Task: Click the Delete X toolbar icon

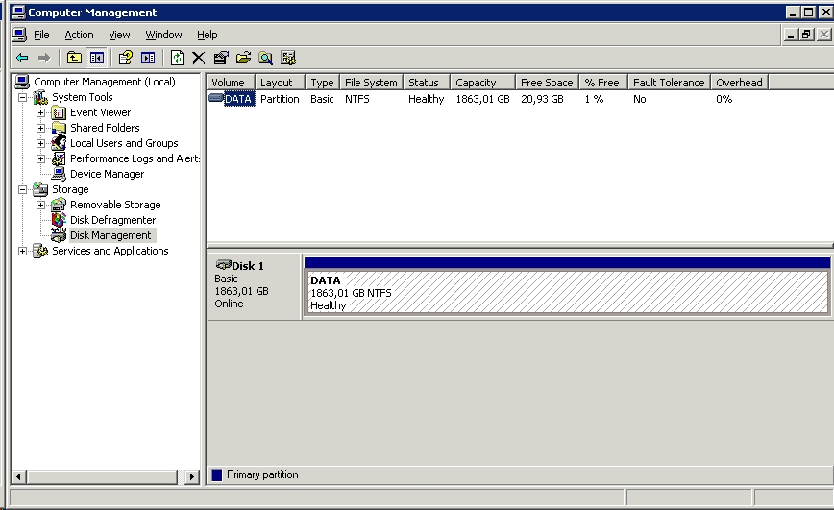Action: 199,58
